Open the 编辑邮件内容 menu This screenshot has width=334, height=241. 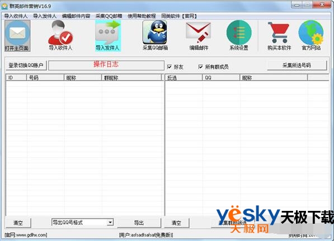coord(76,16)
